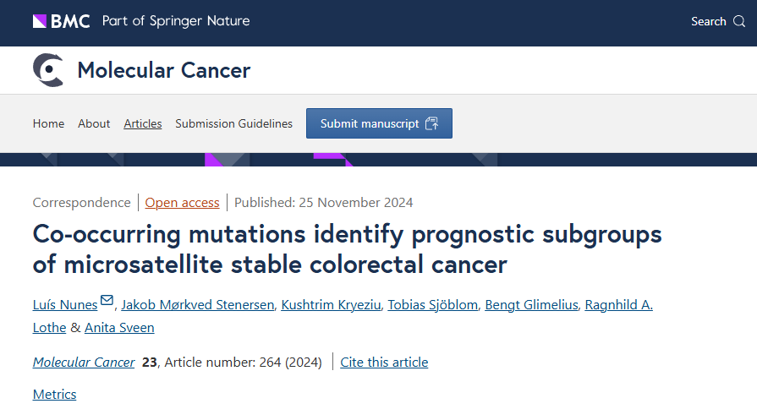Screen dimensions: 757x420
Task: Click the italic Molecular Cancer journal link
Action: click(x=84, y=363)
